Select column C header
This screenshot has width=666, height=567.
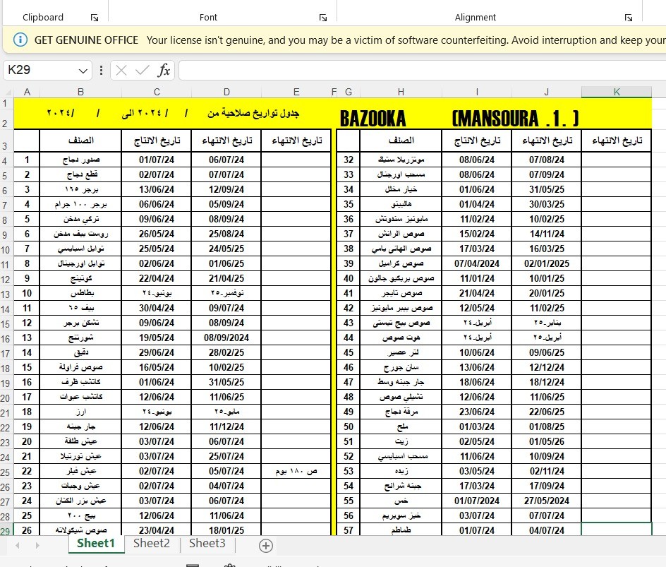tap(157, 92)
